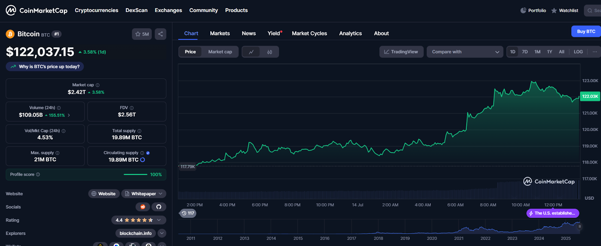Open the DexScan nav menu

point(136,10)
